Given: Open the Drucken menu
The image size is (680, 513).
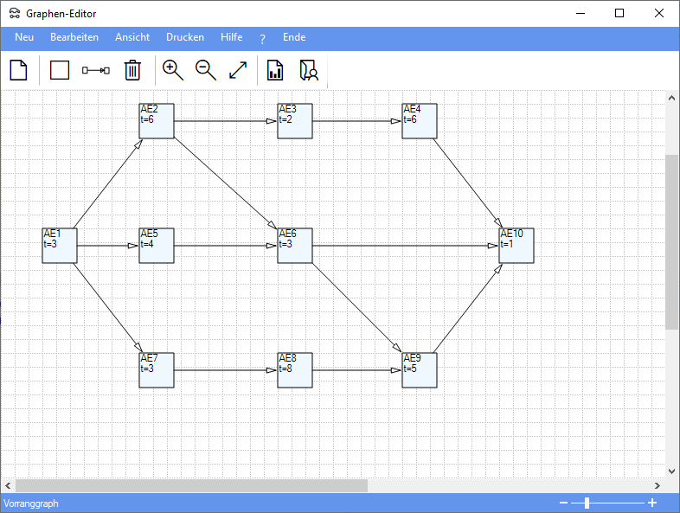Looking at the screenshot, I should [x=185, y=37].
